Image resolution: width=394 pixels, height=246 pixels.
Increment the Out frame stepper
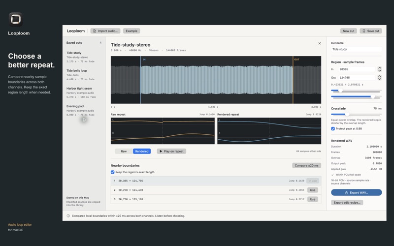[x=380, y=76]
